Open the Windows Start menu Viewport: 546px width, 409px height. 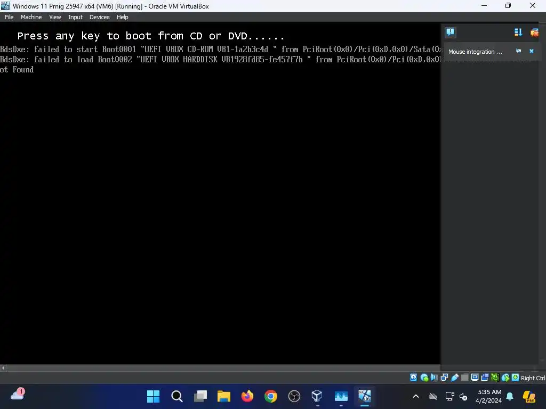(153, 396)
